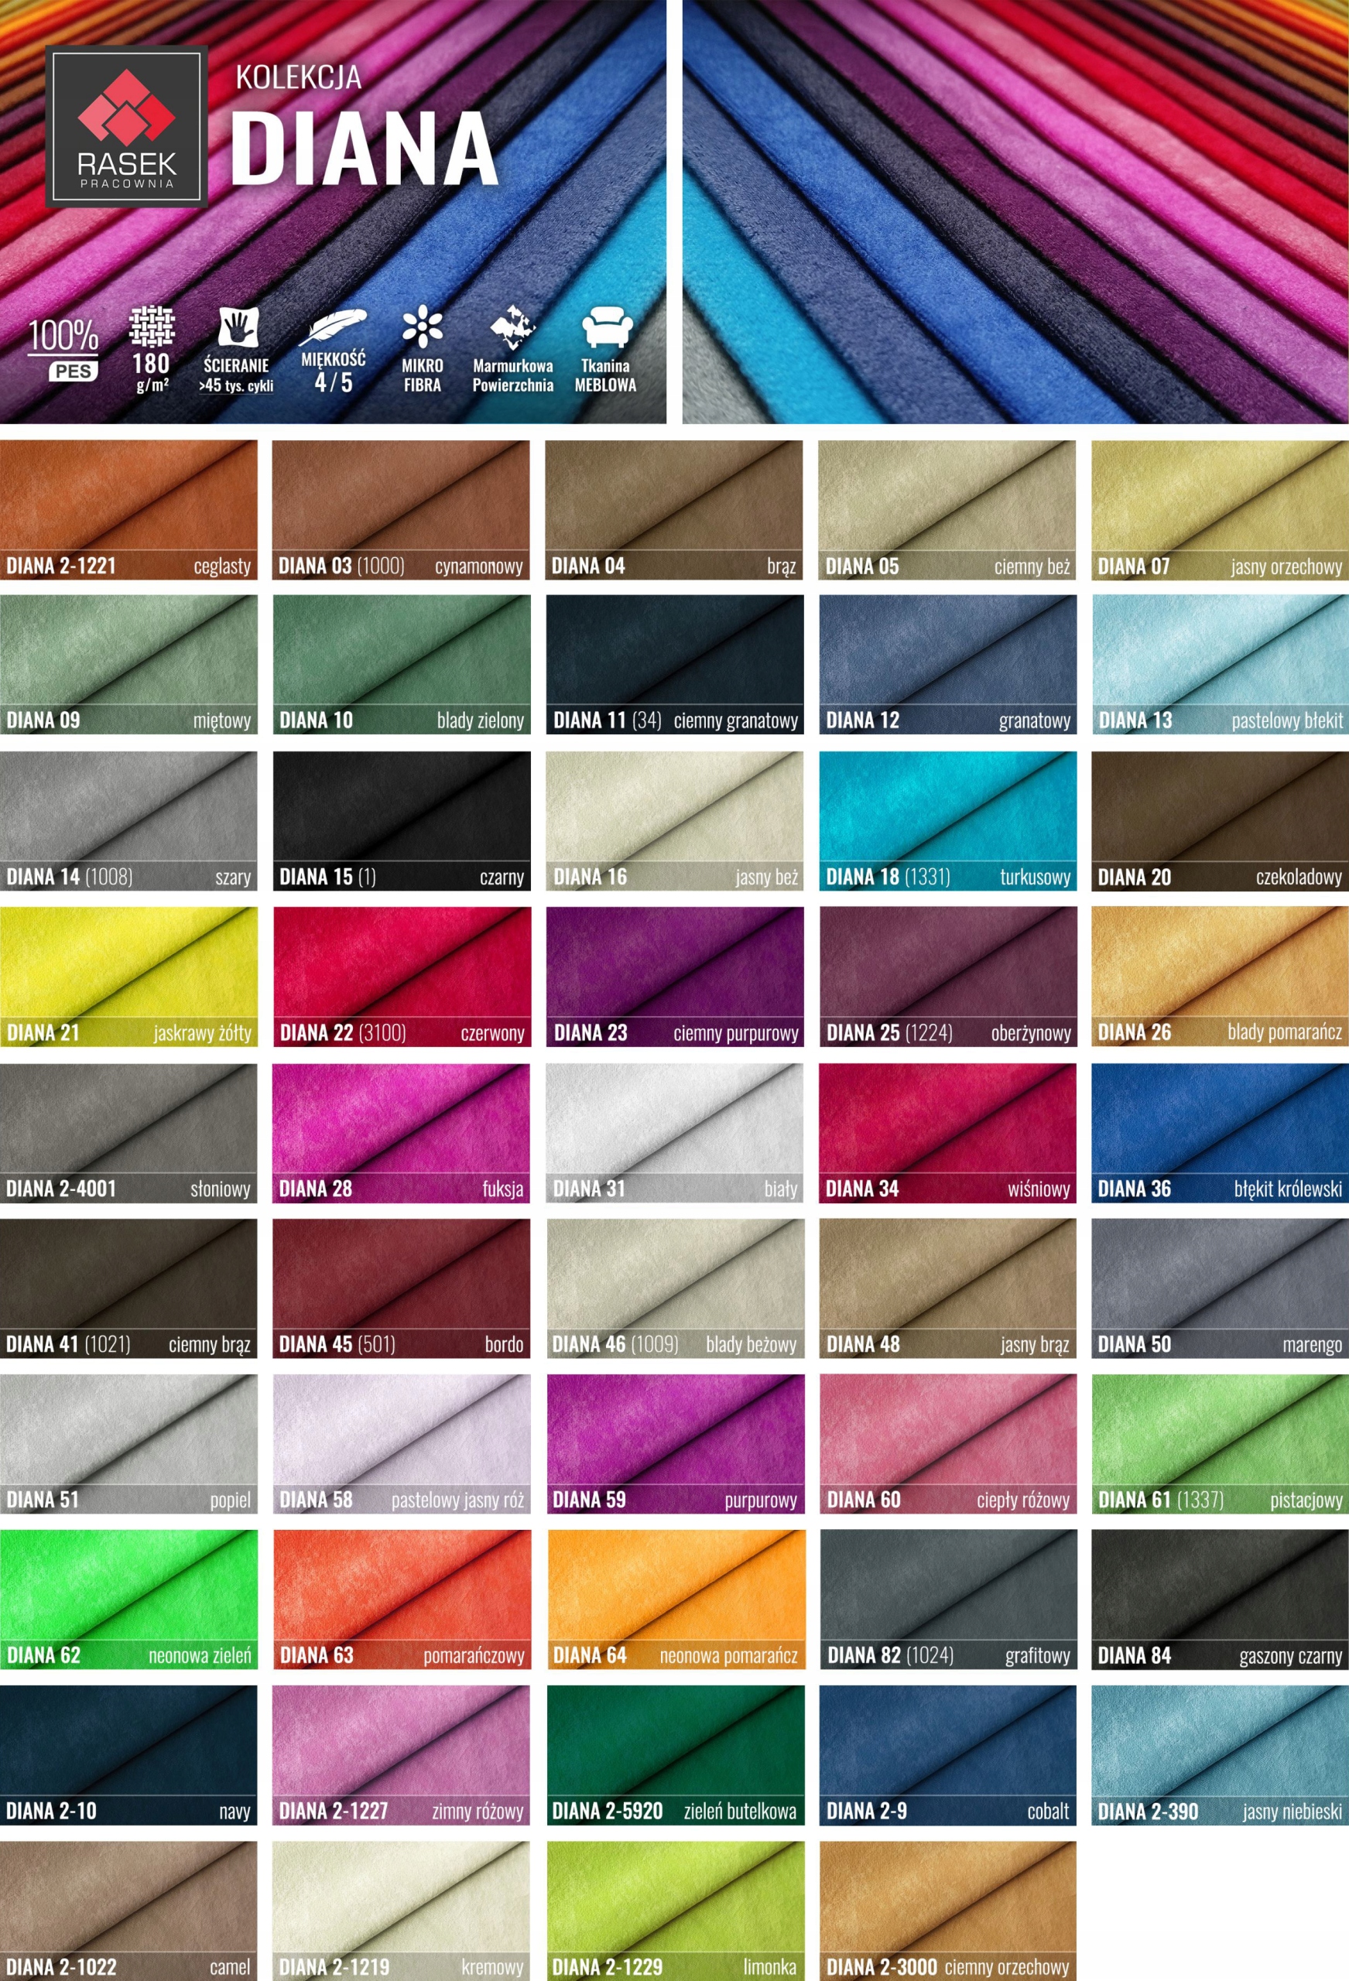Open the right-hand fabric stack photo
The image size is (1349, 1981).
pyautogui.click(x=1015, y=211)
